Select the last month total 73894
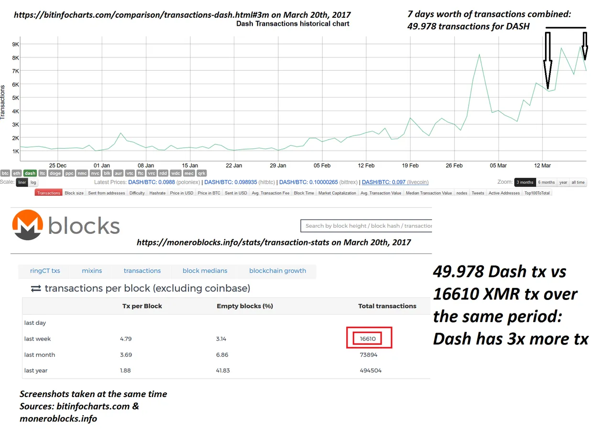 pyautogui.click(x=370, y=354)
